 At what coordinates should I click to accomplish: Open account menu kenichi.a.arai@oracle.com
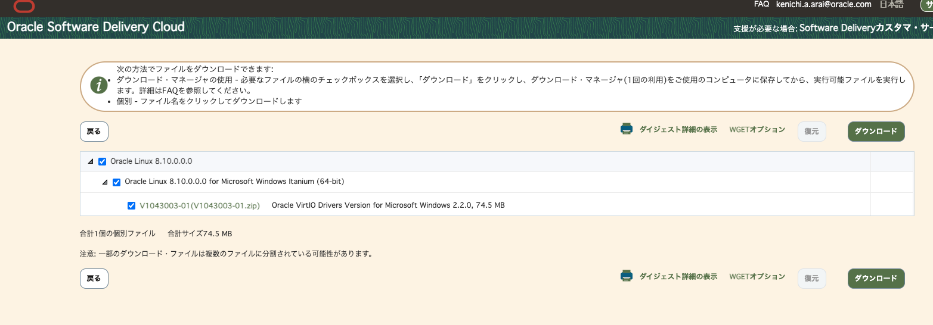(824, 4)
